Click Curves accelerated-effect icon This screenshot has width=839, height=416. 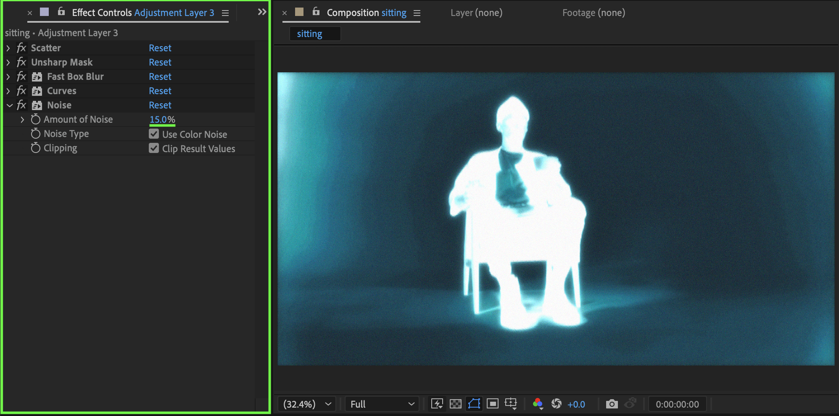pos(37,91)
